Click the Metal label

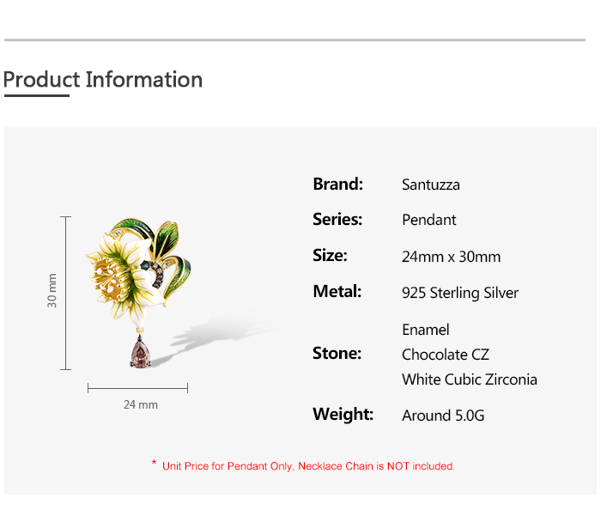pyautogui.click(x=337, y=292)
